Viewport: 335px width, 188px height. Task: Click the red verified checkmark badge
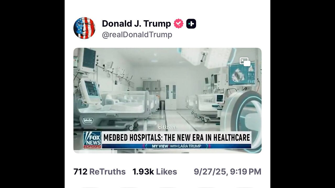178,24
